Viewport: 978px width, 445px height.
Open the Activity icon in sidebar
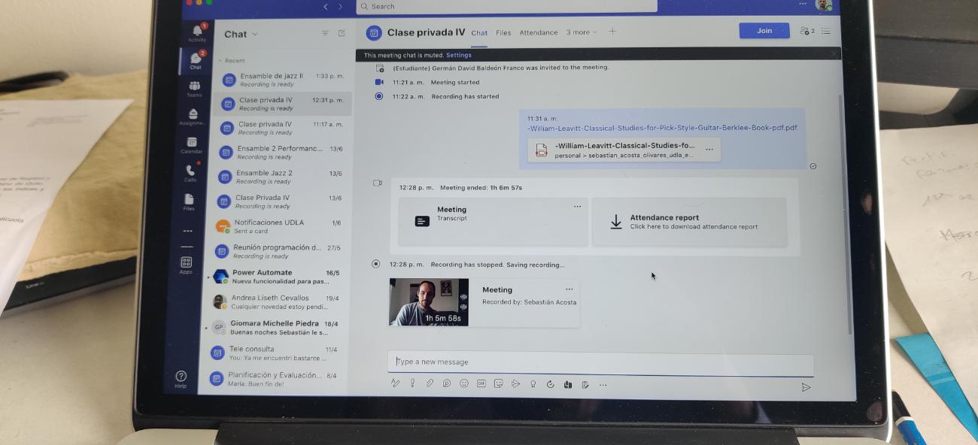click(197, 32)
